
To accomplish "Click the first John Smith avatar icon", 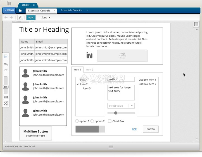I will coord(25,73).
